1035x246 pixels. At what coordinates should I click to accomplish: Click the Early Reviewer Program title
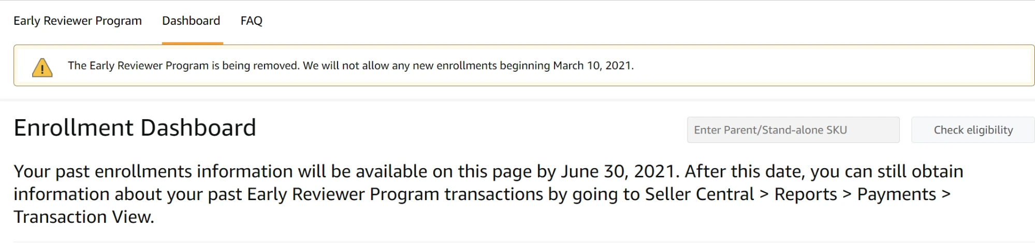(78, 21)
